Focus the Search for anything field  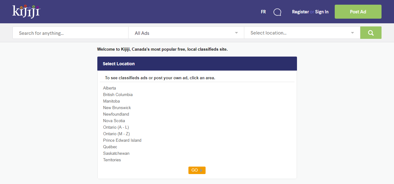[71, 33]
